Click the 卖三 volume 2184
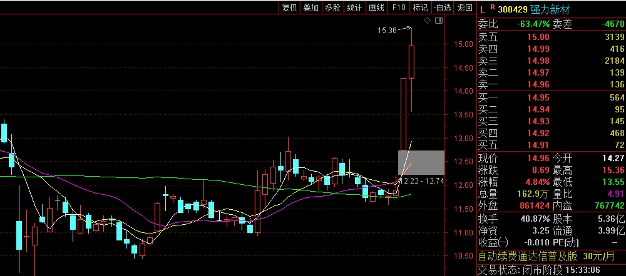This screenshot has width=626, height=276. click(615, 61)
